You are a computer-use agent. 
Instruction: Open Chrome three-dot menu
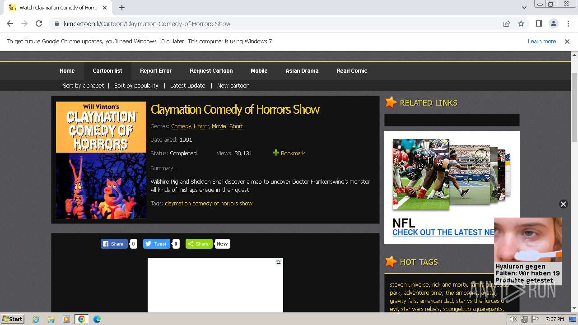click(x=568, y=23)
